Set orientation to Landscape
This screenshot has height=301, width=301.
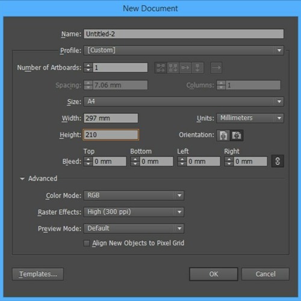[x=237, y=135]
